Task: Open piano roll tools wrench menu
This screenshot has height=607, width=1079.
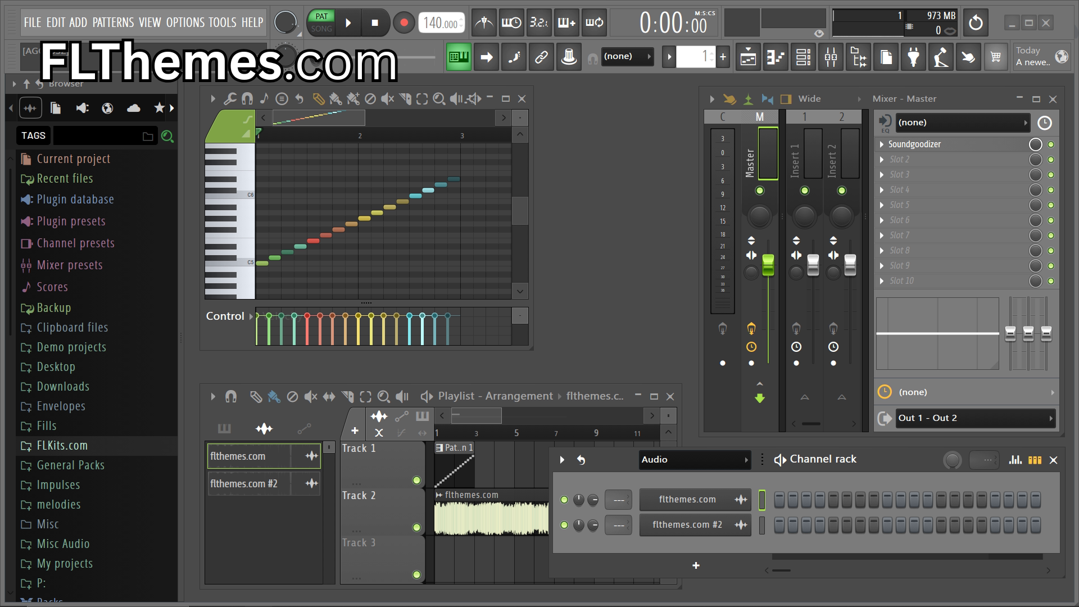Action: 229,99
